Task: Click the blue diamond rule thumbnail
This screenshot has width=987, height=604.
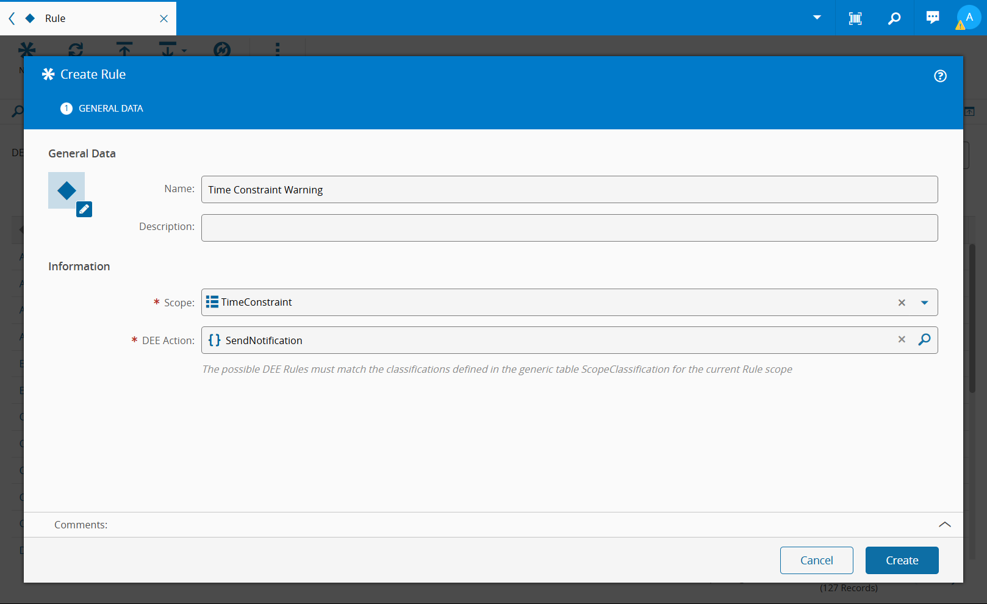Action: tap(66, 190)
